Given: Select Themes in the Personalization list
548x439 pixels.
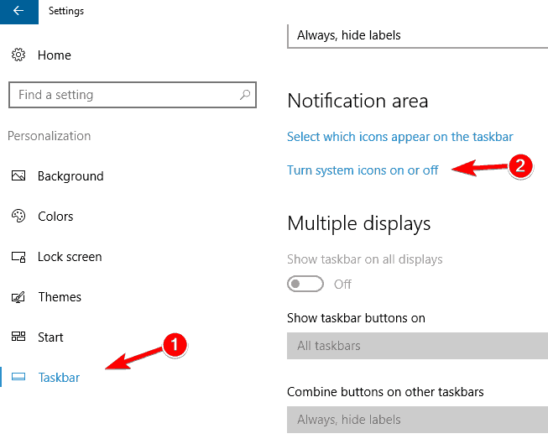Looking at the screenshot, I should point(60,297).
